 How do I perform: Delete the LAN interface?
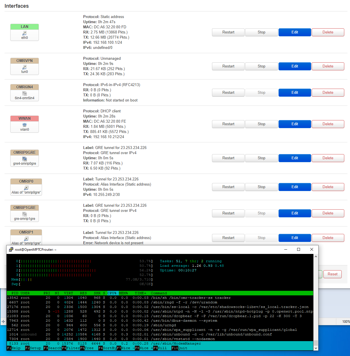point(328,32)
